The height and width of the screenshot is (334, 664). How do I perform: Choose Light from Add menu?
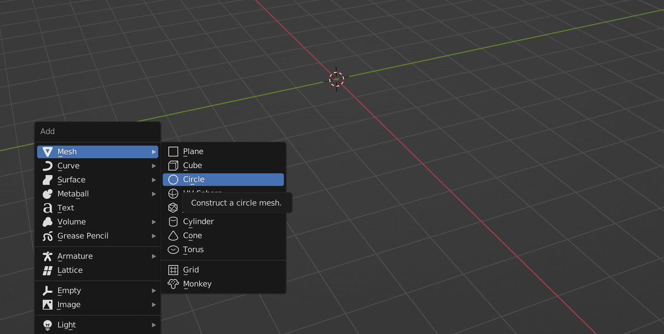point(98,325)
